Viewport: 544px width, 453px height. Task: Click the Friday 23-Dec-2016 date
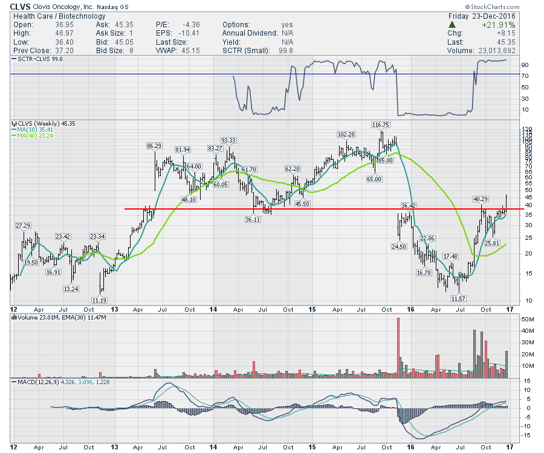click(x=482, y=16)
